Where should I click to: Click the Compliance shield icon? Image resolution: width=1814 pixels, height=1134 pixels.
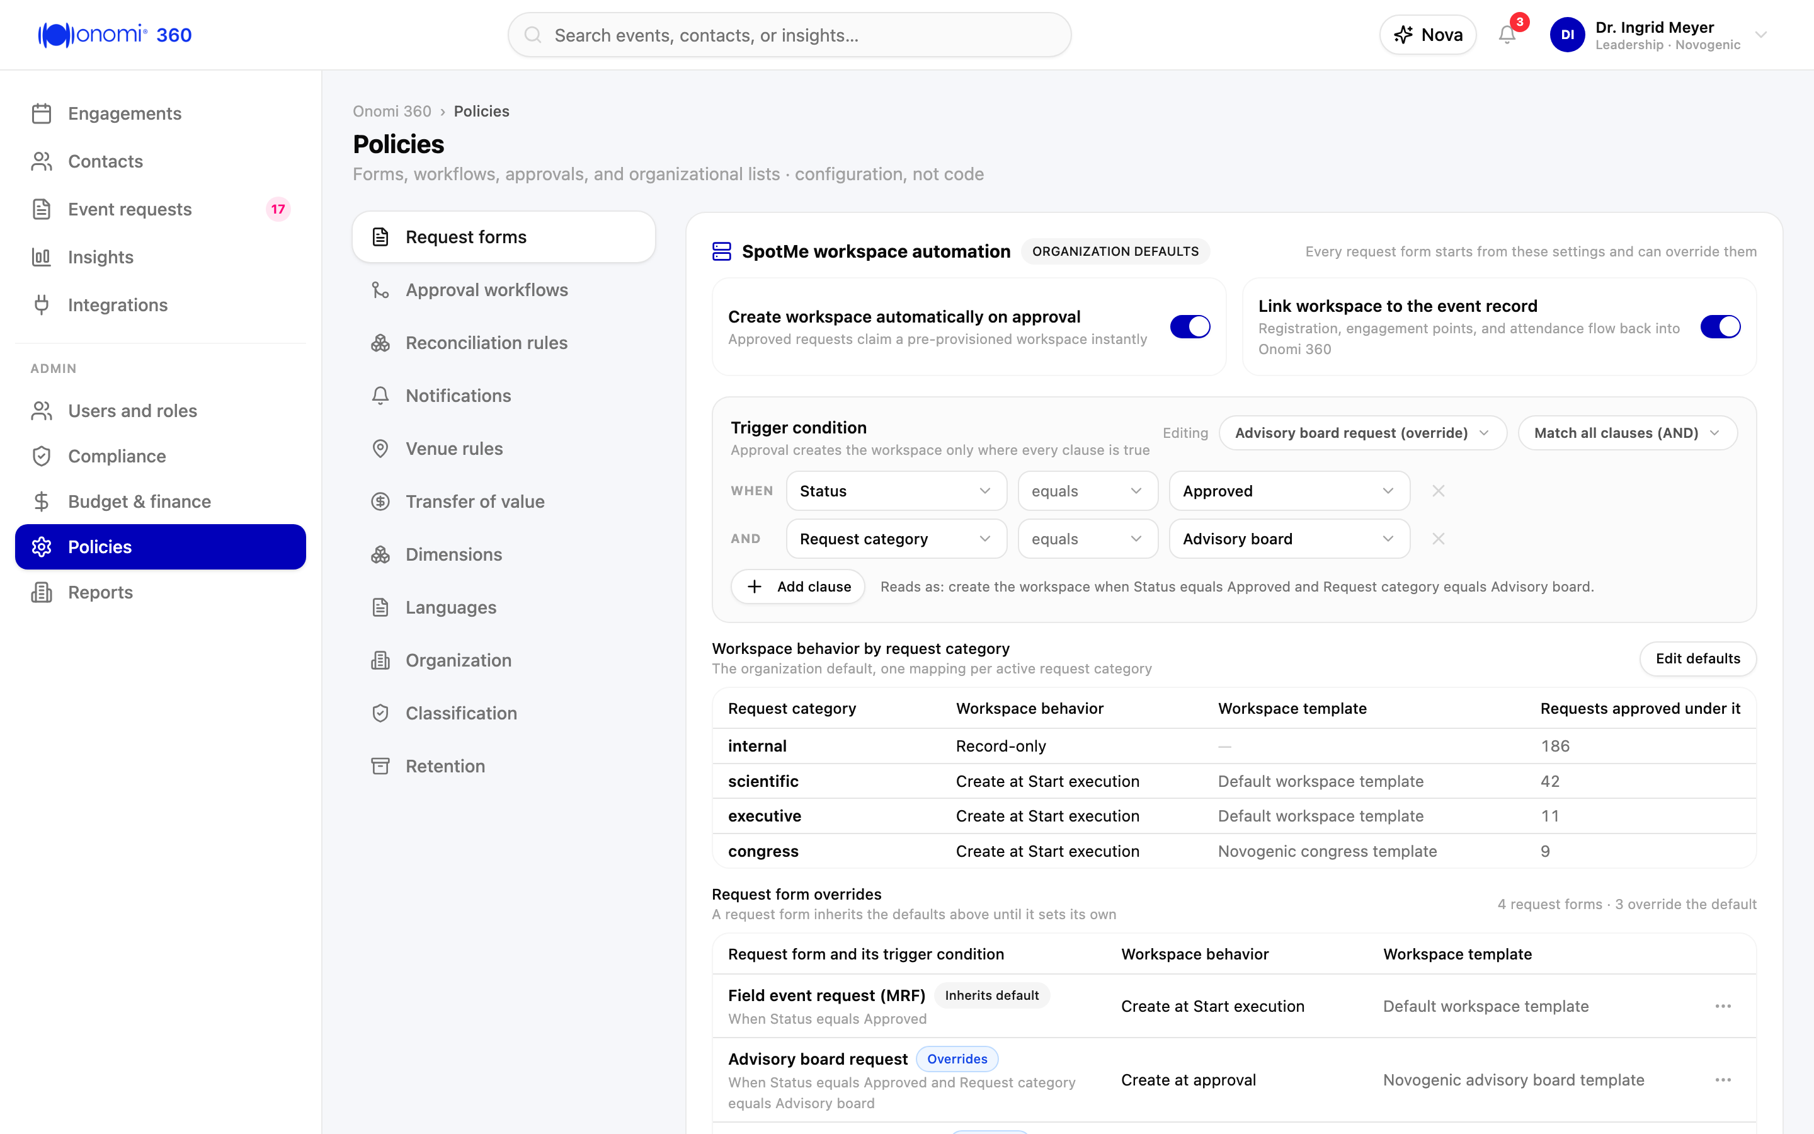pos(41,456)
